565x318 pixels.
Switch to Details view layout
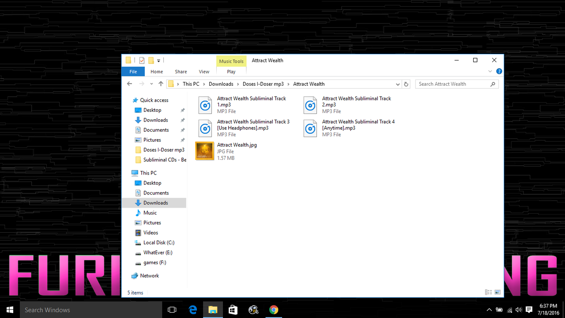(x=488, y=292)
